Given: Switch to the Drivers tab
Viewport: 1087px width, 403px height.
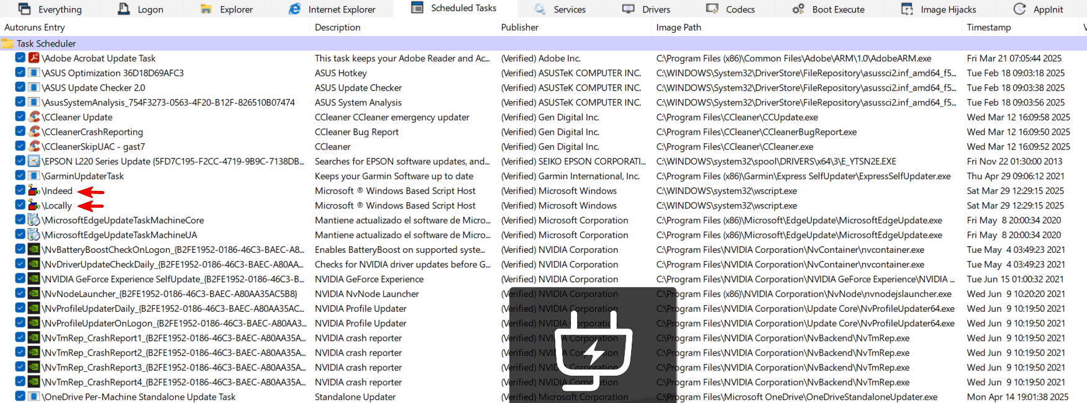Looking at the screenshot, I should point(646,9).
